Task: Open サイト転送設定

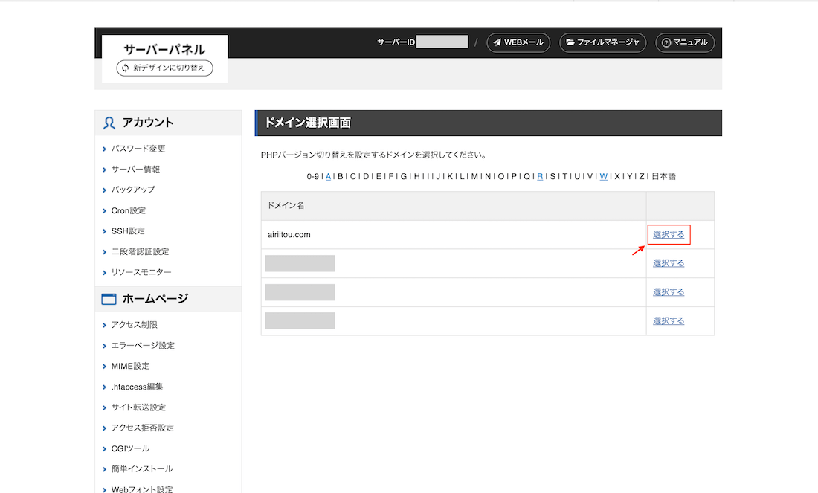Action: [x=138, y=407]
